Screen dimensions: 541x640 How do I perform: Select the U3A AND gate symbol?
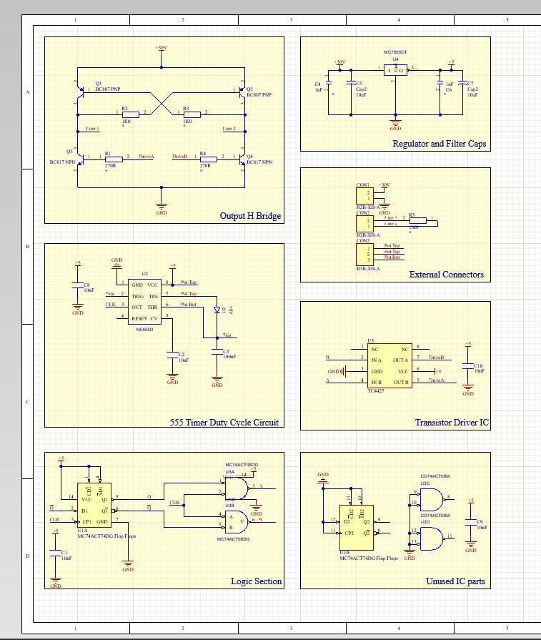pyautogui.click(x=239, y=488)
